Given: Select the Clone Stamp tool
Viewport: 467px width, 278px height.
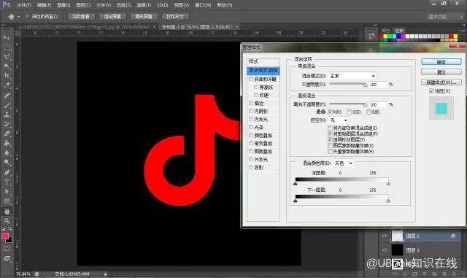Looking at the screenshot, I should (7, 115).
